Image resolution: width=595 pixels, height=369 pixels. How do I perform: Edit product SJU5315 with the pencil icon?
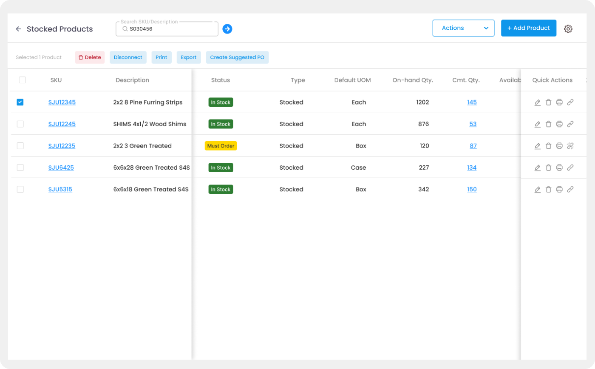pyautogui.click(x=538, y=189)
